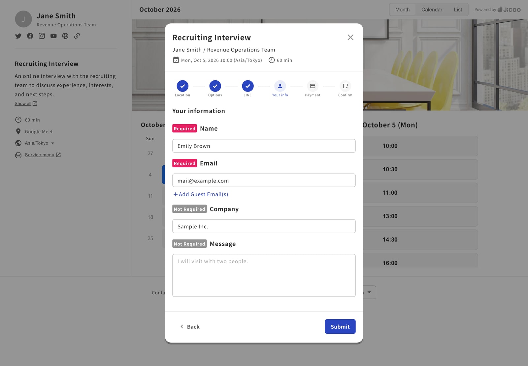Image resolution: width=528 pixels, height=366 pixels.
Task: Click the Google Meet location pin icon
Action: (x=18, y=131)
